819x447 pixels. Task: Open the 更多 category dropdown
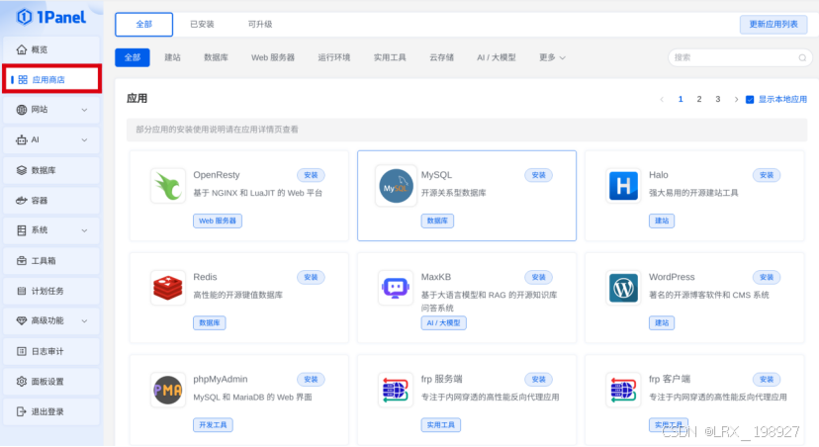pos(552,57)
